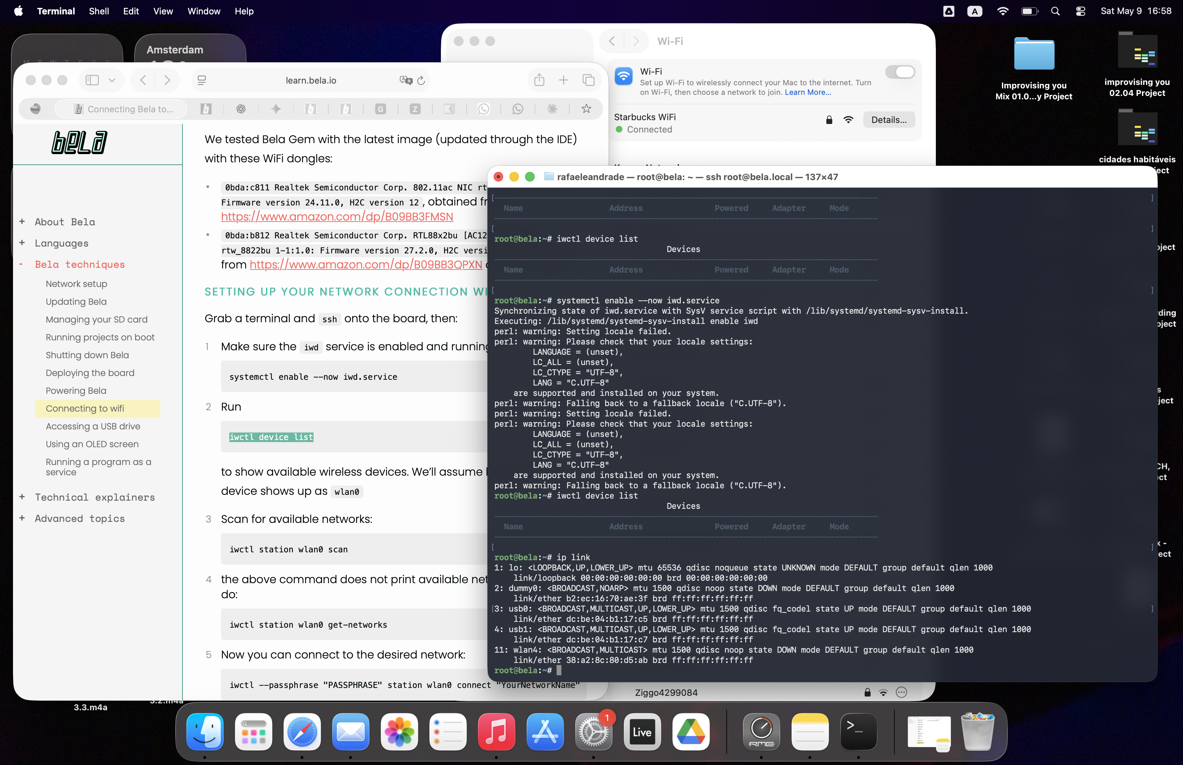Viewport: 1183px width, 765px height.
Task: Click highlighted 'iwctl device list' code text
Action: (x=271, y=437)
